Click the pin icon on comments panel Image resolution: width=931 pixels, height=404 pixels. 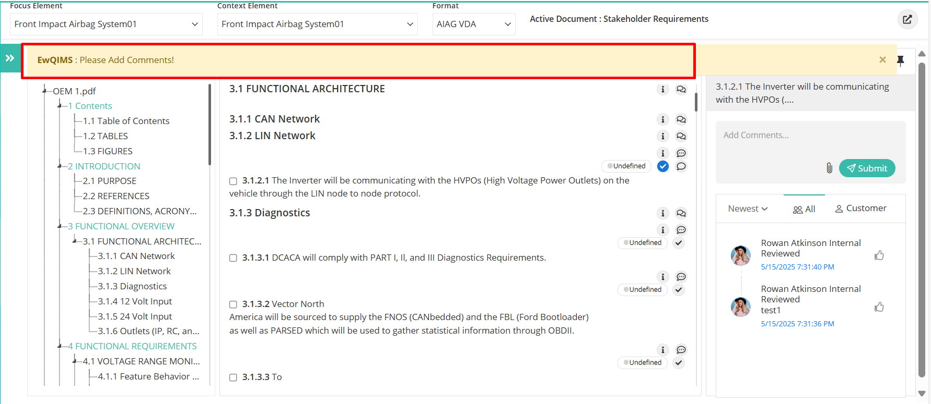coord(901,60)
